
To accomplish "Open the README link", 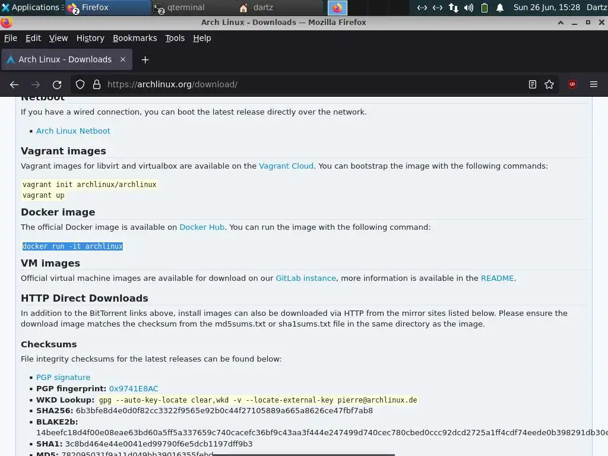I will pyautogui.click(x=497, y=278).
